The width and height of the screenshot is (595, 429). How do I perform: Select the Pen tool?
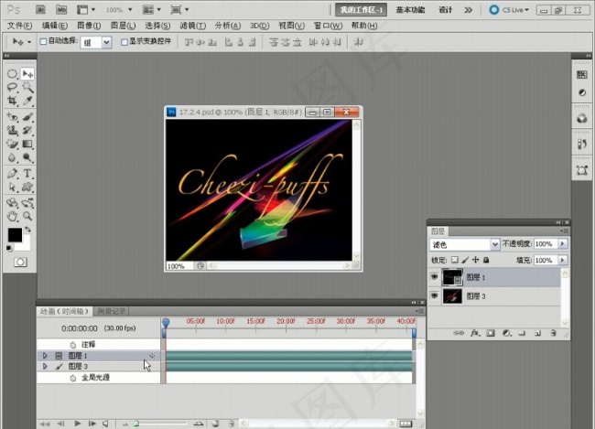point(12,174)
